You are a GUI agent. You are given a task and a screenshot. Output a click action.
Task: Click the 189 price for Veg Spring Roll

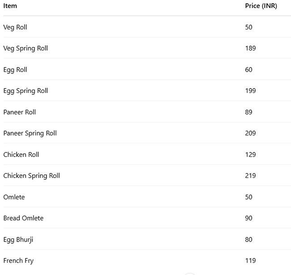pyautogui.click(x=250, y=48)
